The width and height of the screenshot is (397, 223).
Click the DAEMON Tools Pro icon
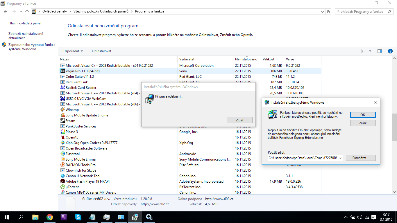click(62, 165)
